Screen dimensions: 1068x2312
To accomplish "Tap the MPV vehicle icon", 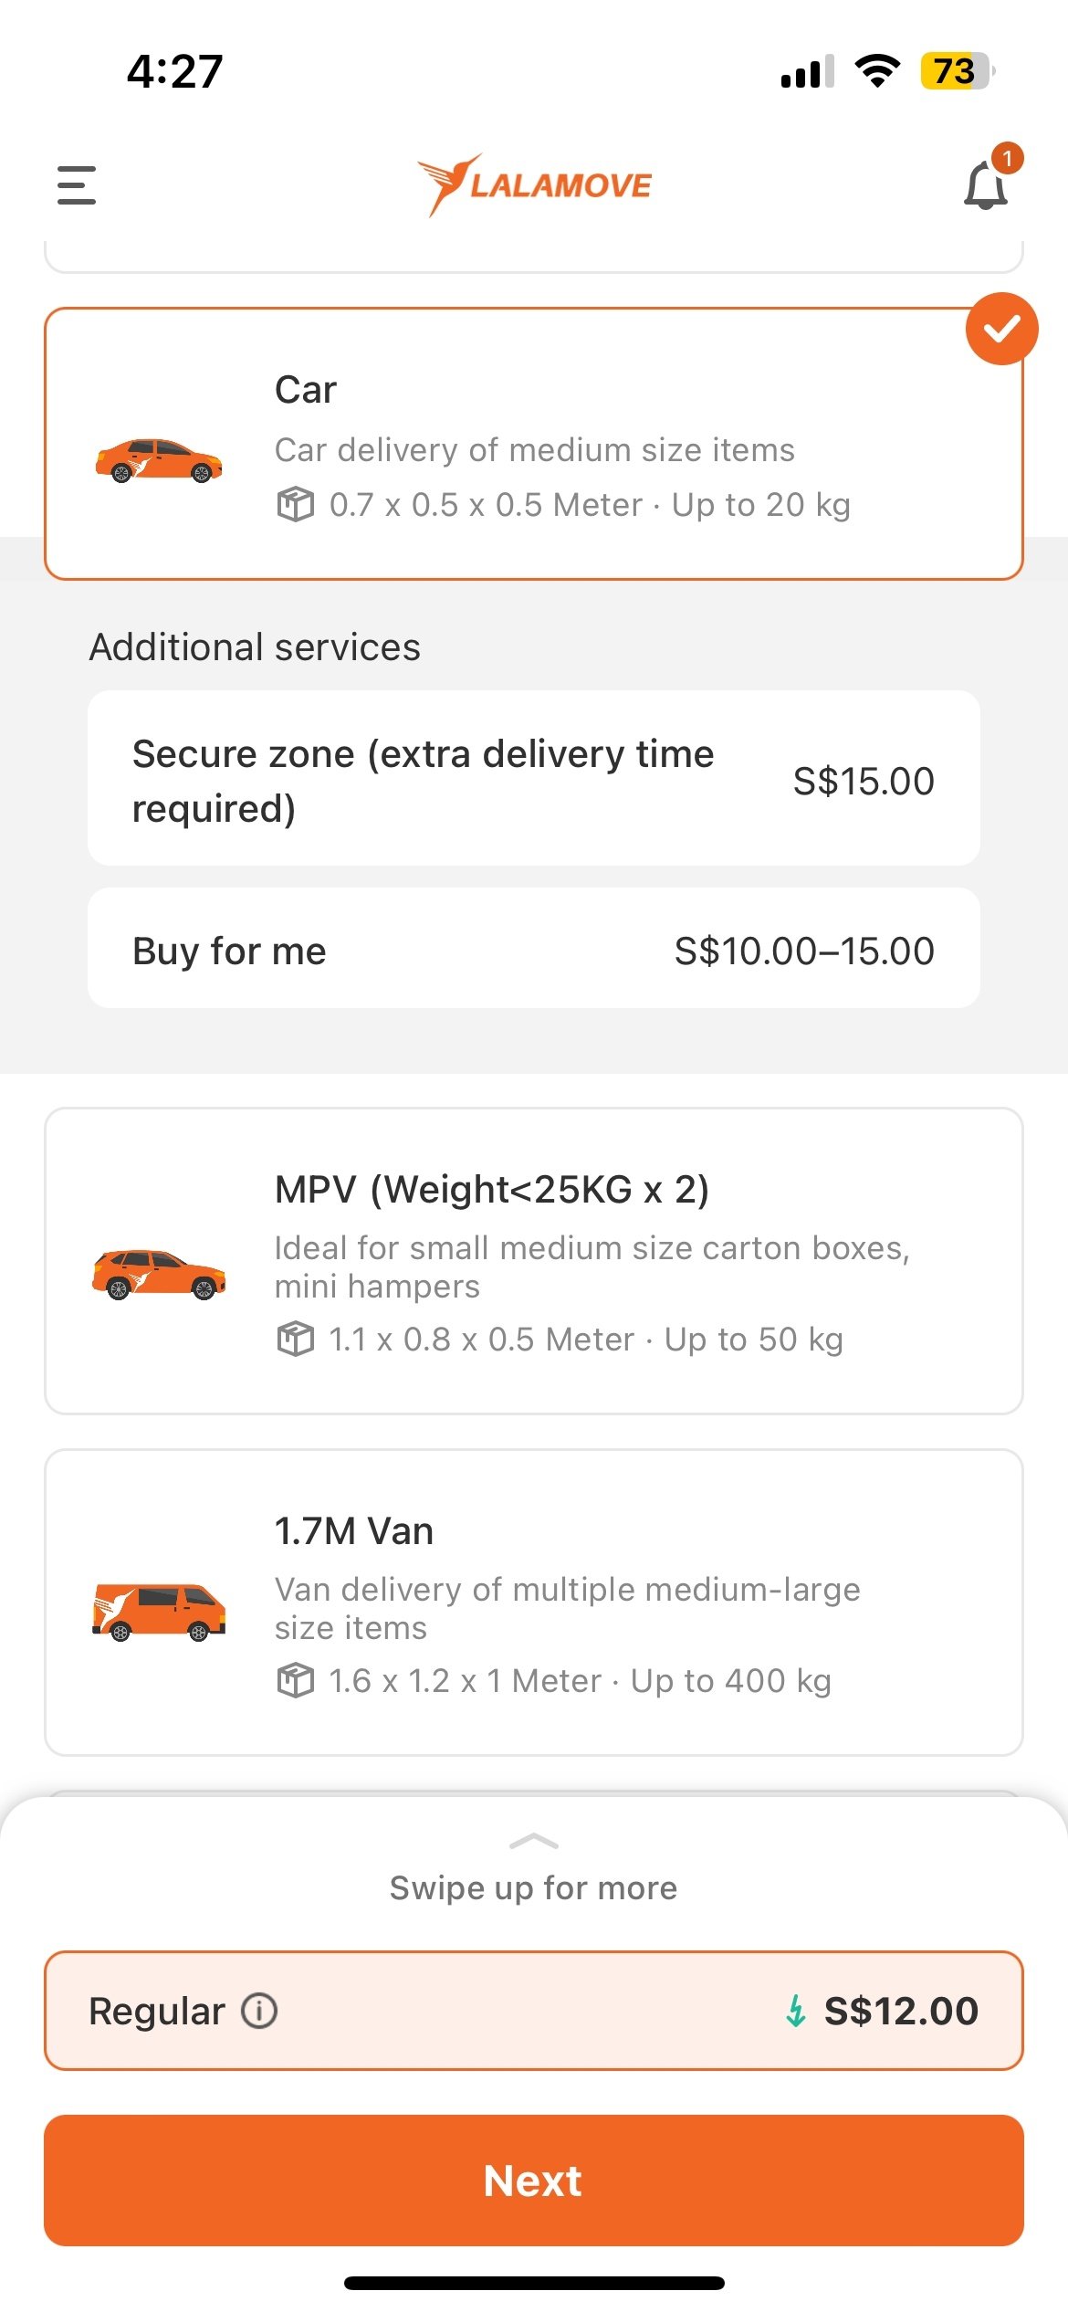I will [x=159, y=1274].
